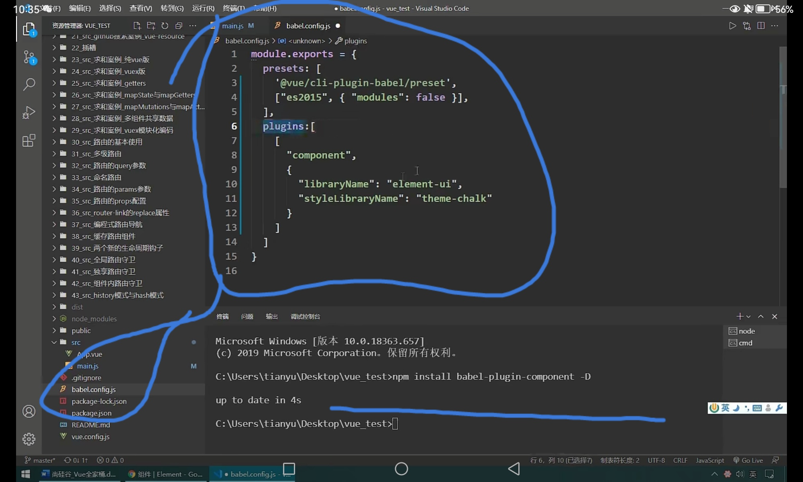Open Source Control view in activity bar

click(29, 57)
